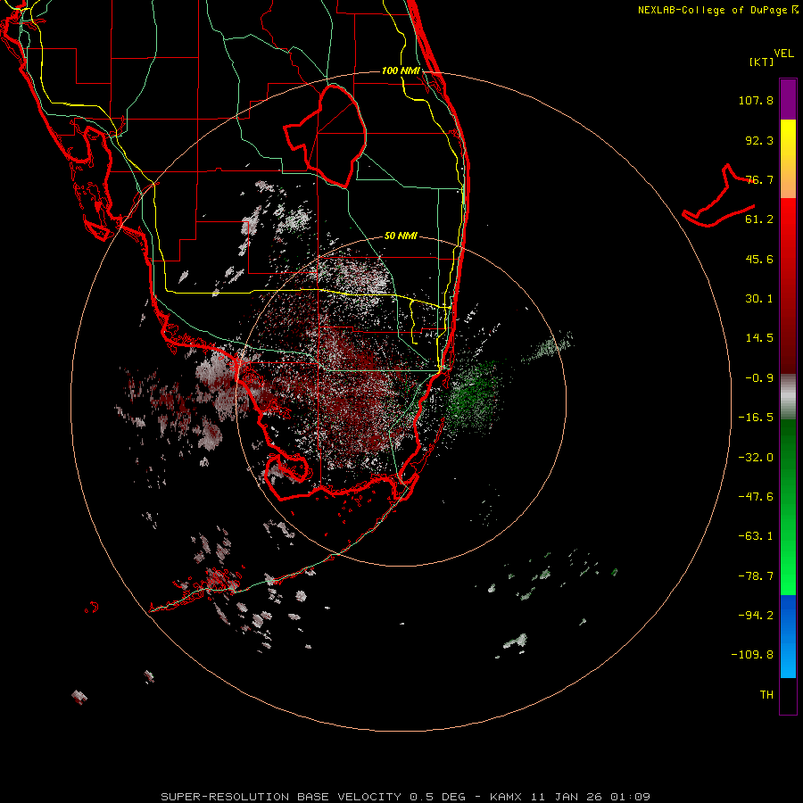803x803 pixels.
Task: Click the 92.3 scale value
Action: tap(759, 140)
